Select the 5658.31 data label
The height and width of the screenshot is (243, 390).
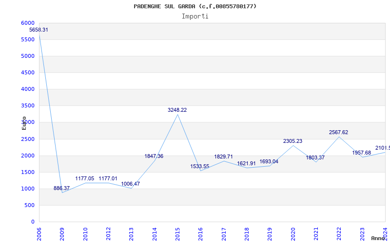click(39, 30)
